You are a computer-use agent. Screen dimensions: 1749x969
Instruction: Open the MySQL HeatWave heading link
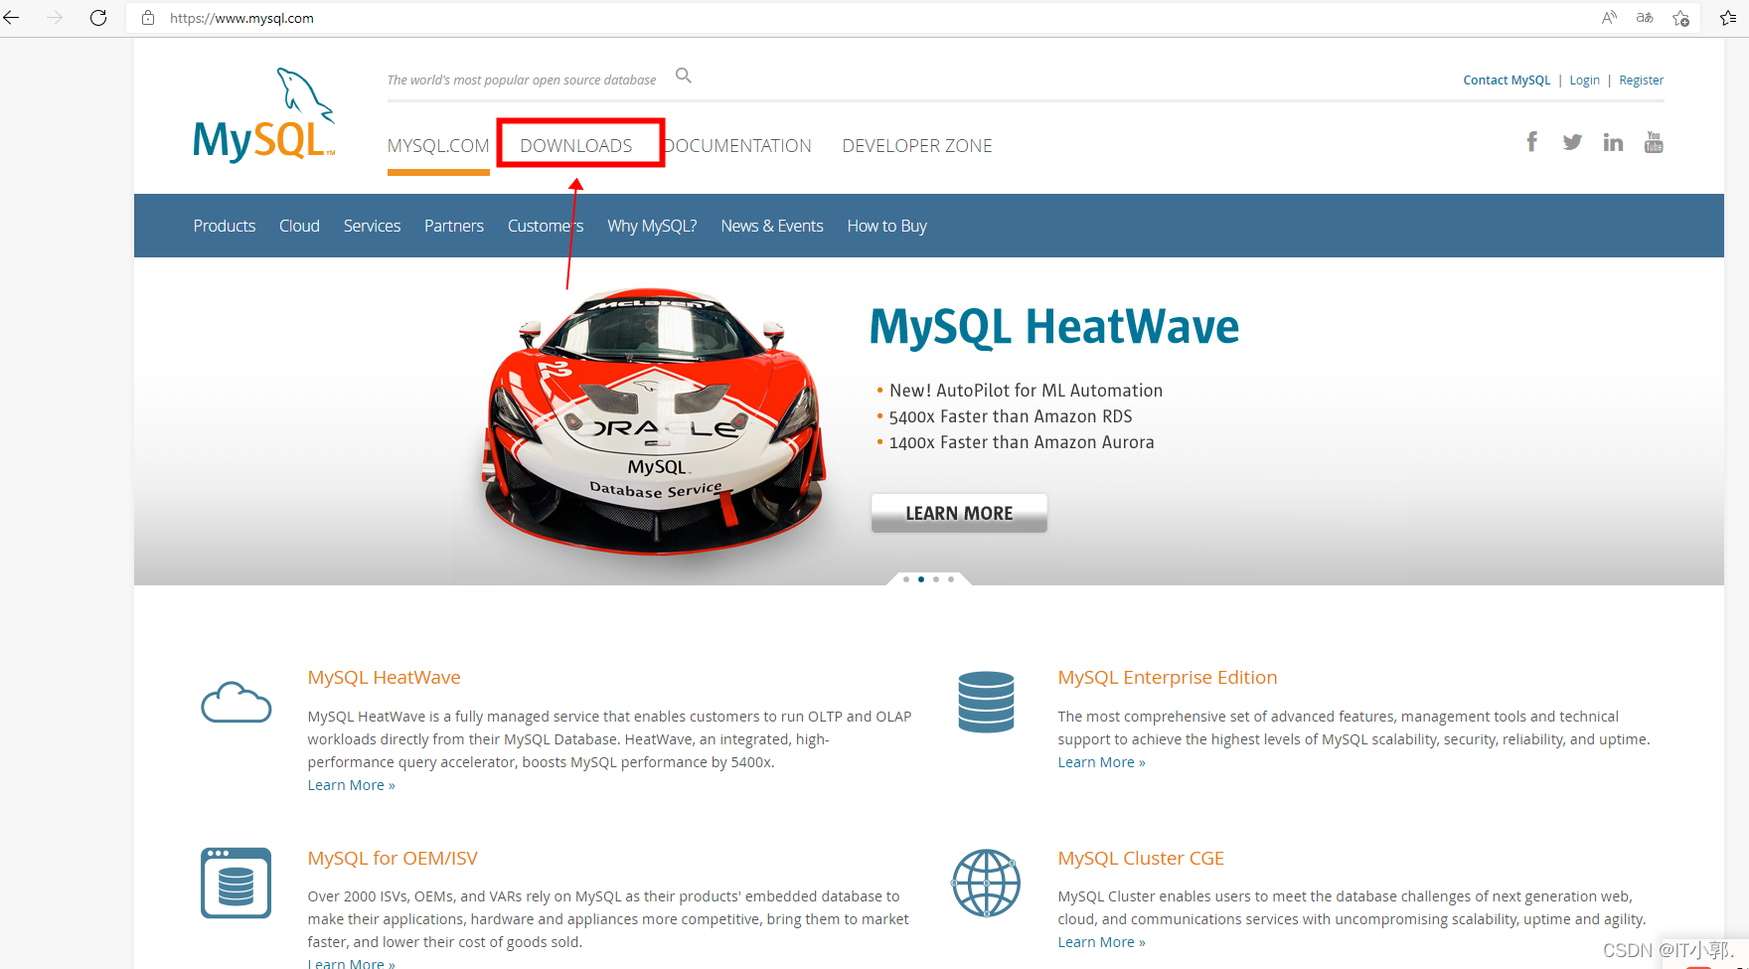click(384, 677)
